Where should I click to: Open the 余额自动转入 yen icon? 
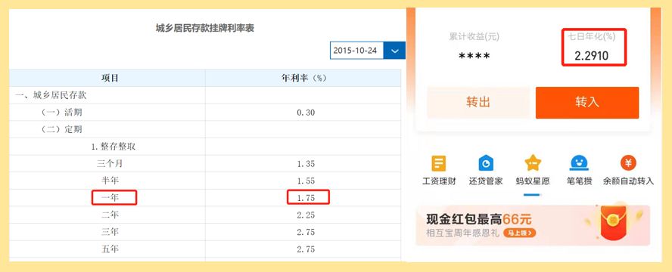[628, 163]
